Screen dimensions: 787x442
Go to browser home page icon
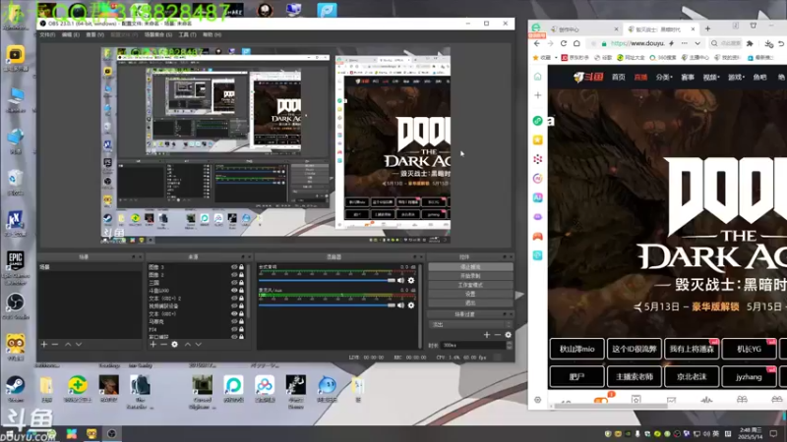pos(576,43)
